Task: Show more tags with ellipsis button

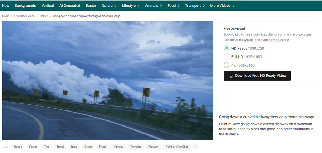Action: click(x=195, y=147)
